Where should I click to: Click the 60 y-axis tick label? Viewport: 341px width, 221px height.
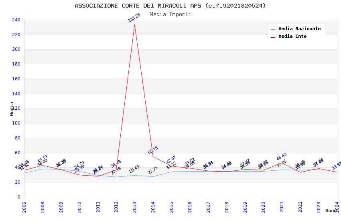click(18, 153)
